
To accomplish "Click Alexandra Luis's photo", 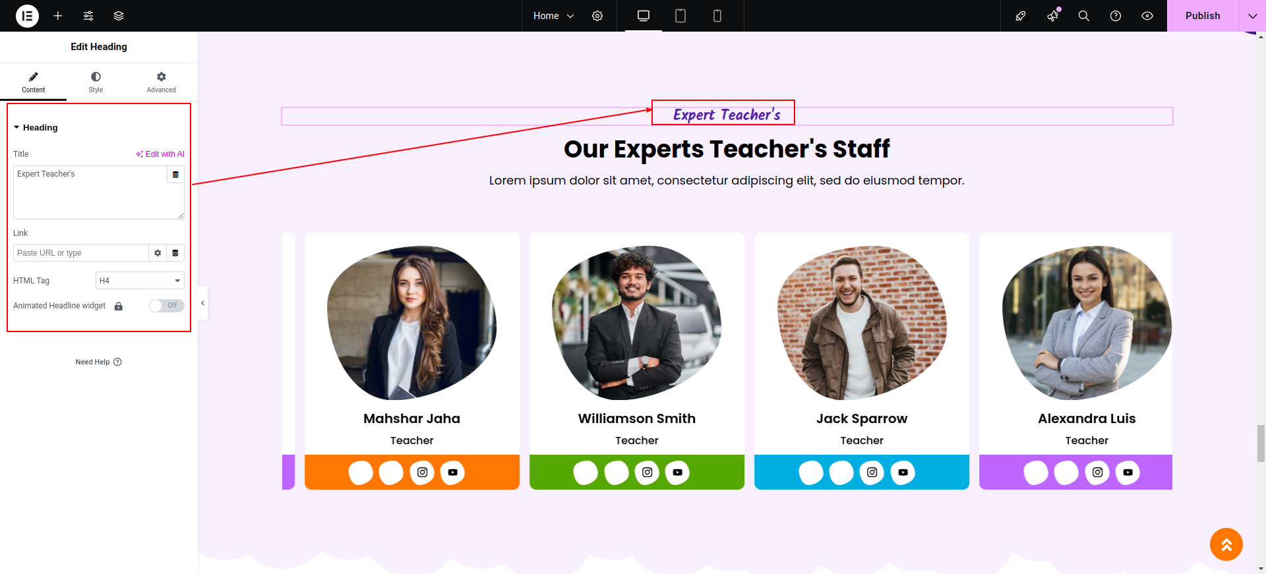I will [x=1087, y=323].
